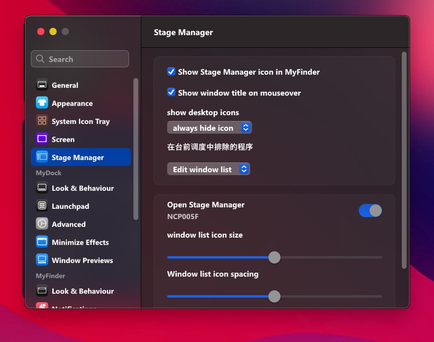Open the General settings page

80,85
